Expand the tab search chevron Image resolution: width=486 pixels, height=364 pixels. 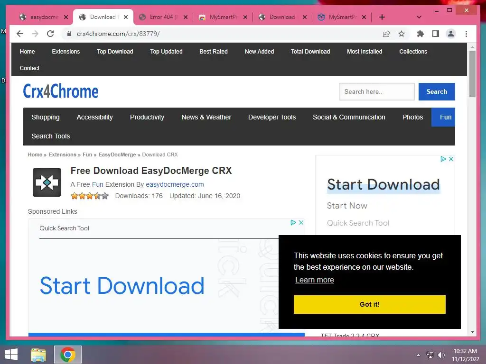pos(419,17)
